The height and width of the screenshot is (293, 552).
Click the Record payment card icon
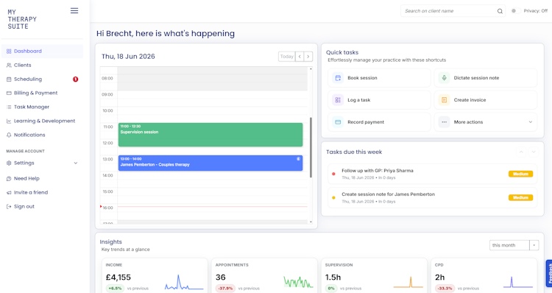pyautogui.click(x=338, y=122)
